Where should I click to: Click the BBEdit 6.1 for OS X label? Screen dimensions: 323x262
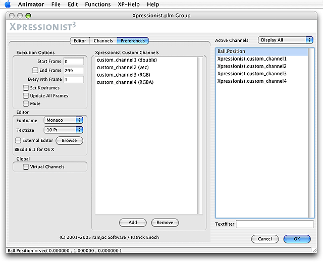click(x=34, y=149)
